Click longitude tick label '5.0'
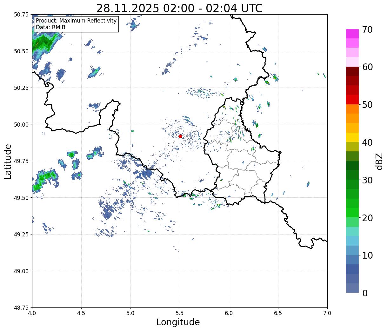 [x=130, y=313]
